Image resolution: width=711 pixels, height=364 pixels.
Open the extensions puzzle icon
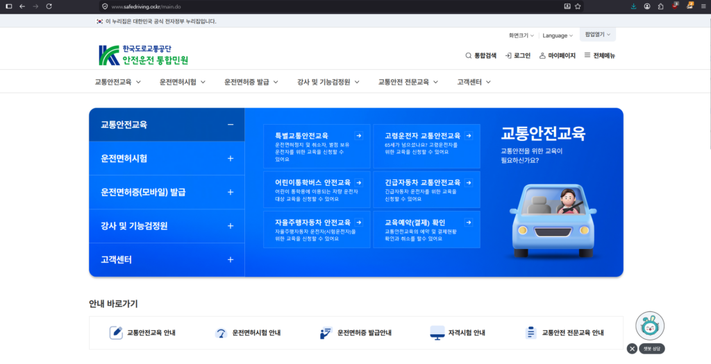(x=661, y=6)
